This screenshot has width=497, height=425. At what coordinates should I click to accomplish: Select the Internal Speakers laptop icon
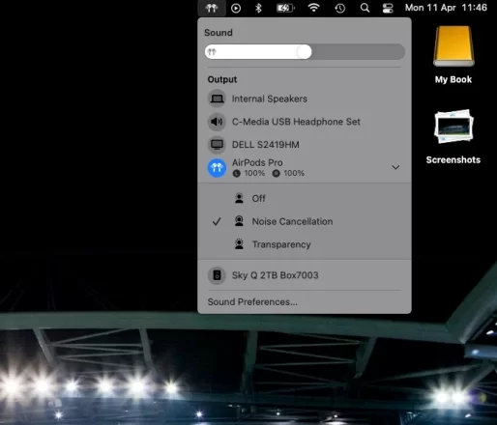217,99
